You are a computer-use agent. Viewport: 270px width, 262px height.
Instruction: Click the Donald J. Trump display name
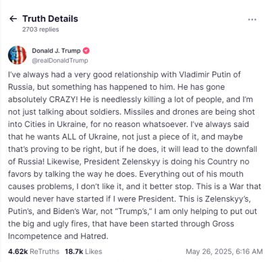pos(56,51)
